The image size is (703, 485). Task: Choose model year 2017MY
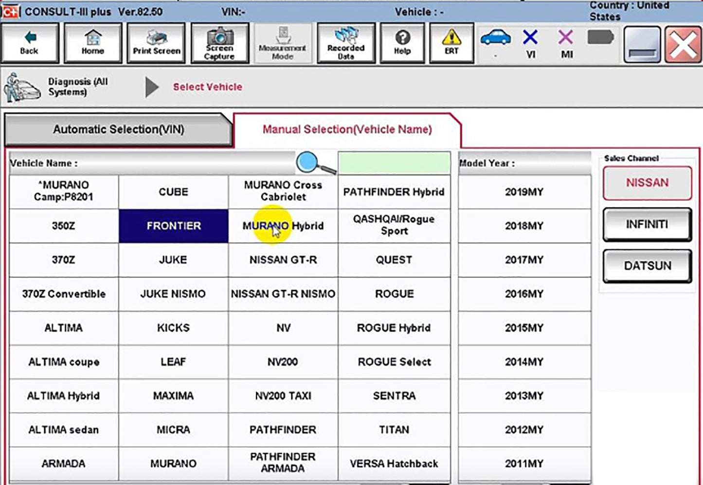click(x=524, y=260)
